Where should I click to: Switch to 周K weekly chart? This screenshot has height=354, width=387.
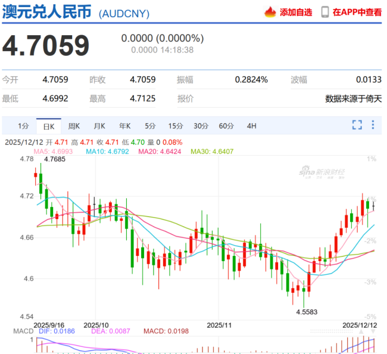coord(74,126)
